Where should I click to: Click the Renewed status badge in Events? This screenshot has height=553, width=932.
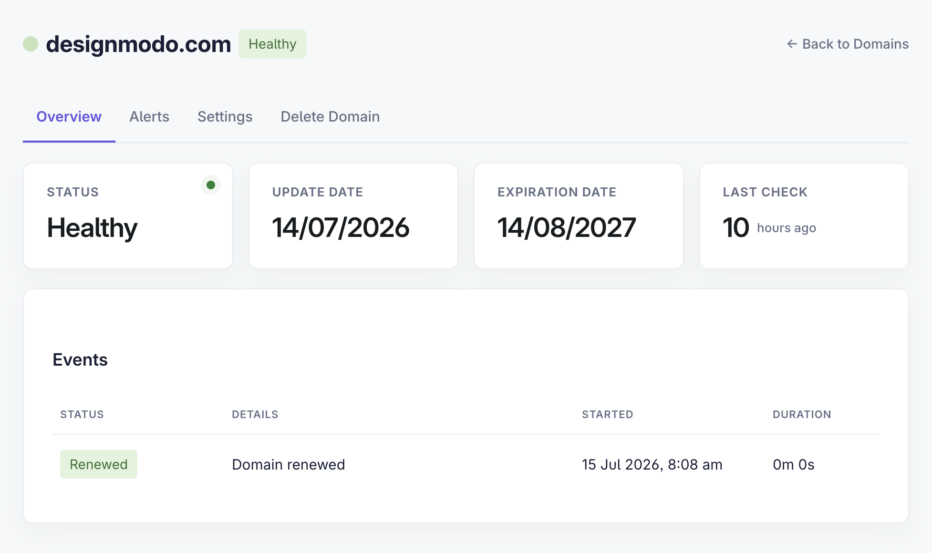tap(99, 464)
